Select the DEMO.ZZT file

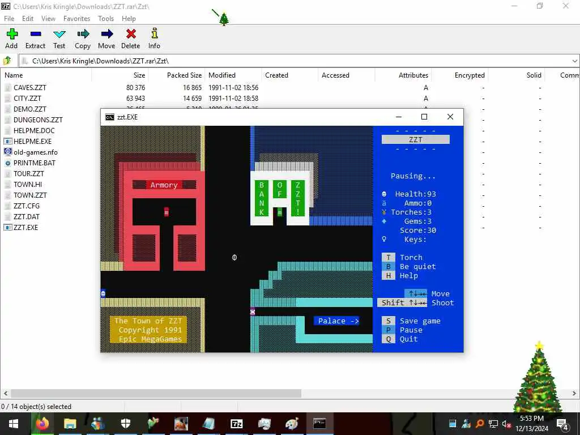tap(30, 109)
